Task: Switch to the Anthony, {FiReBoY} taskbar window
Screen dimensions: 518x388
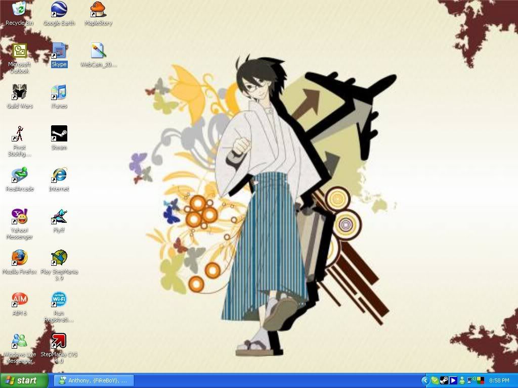Action: tap(94, 380)
